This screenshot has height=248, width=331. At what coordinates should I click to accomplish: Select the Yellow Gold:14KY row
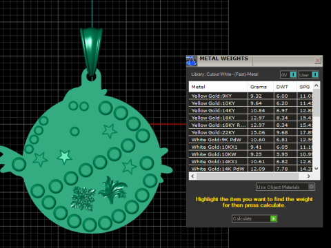(251, 110)
